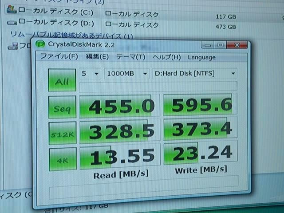Click the Write [MB/s] label
Viewport: 284px width, 213px height.
click(x=201, y=170)
